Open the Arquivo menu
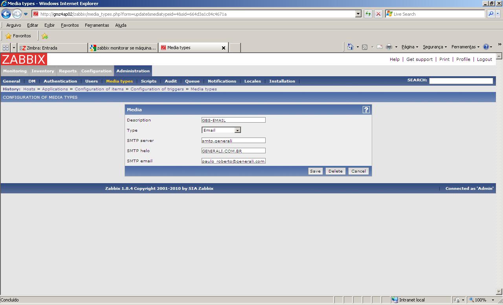 [x=14, y=25]
